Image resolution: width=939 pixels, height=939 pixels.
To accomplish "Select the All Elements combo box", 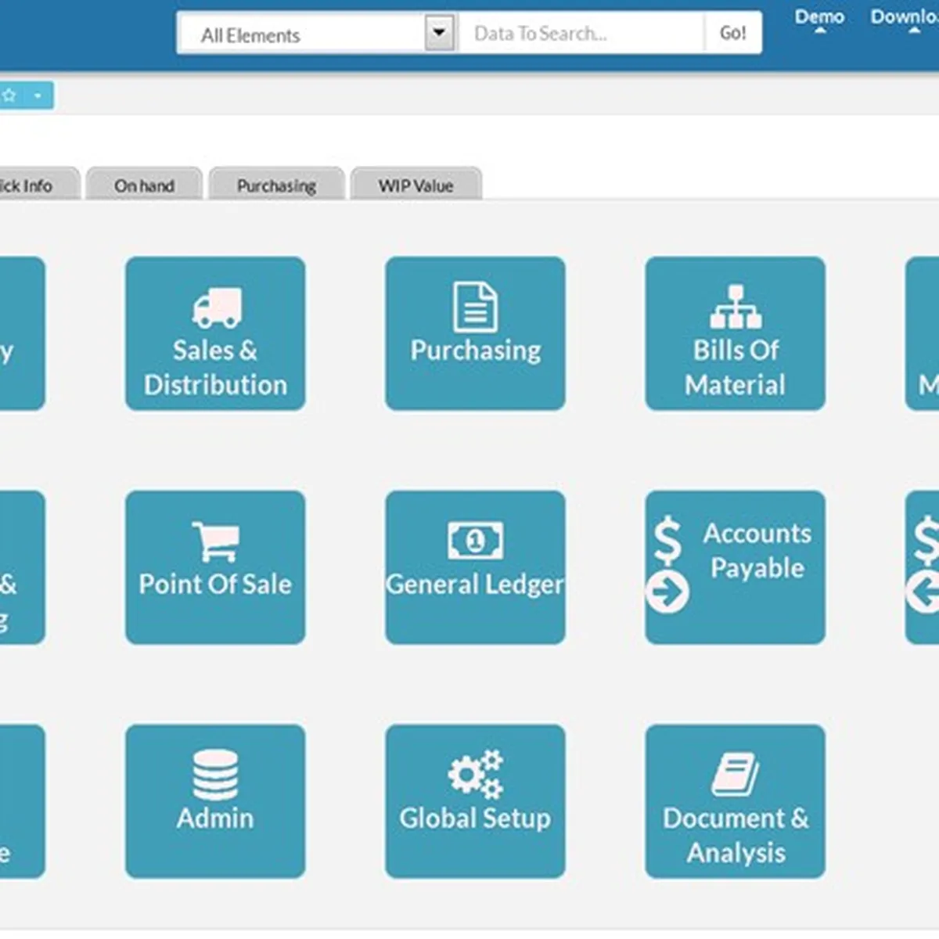I will point(317,34).
